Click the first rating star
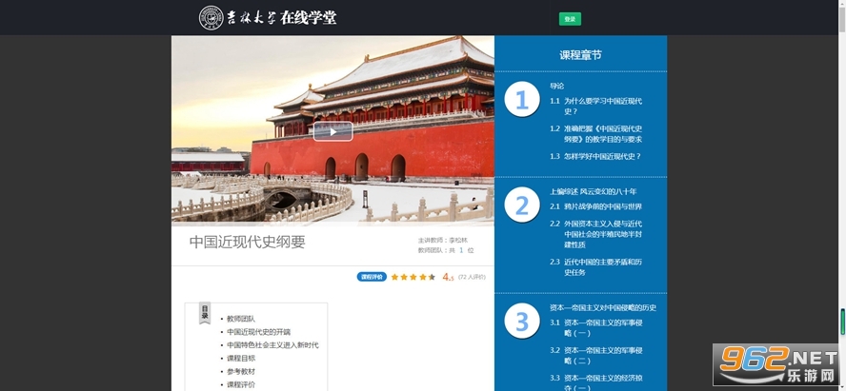Image resolution: width=846 pixels, height=391 pixels. (395, 277)
